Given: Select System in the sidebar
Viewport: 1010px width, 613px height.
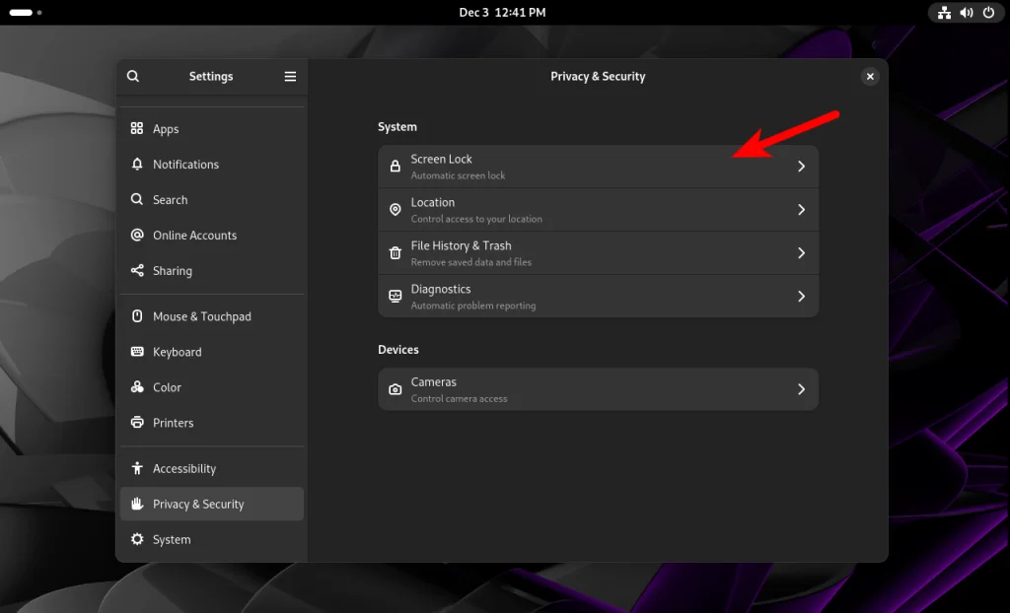Looking at the screenshot, I should tap(212, 539).
